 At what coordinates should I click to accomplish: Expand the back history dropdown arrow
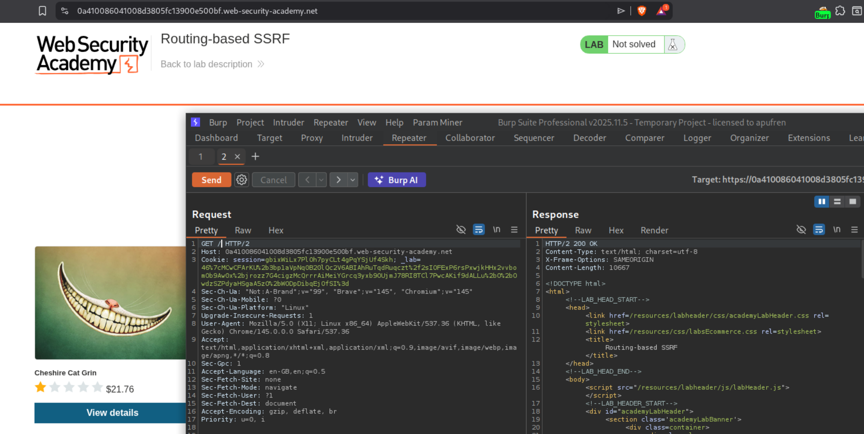point(321,180)
